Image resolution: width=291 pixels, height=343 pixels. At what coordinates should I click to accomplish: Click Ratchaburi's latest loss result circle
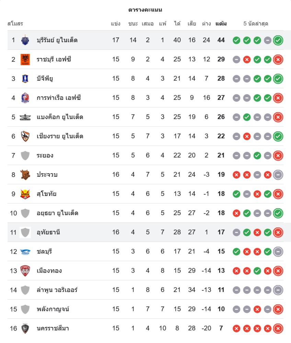click(278, 59)
